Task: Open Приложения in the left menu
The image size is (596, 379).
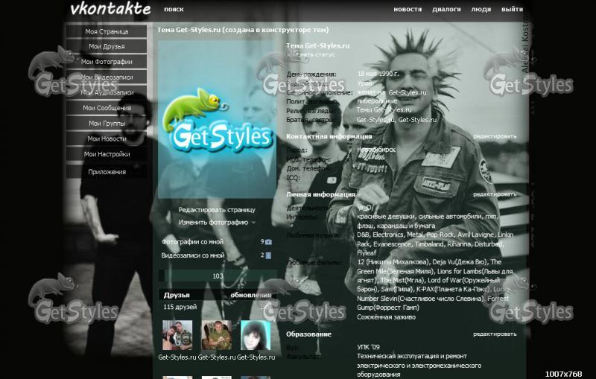Action: [x=107, y=172]
